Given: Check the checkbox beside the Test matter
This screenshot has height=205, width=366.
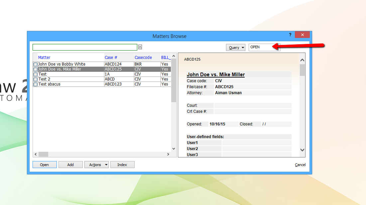Looking at the screenshot, I should pyautogui.click(x=35, y=74).
